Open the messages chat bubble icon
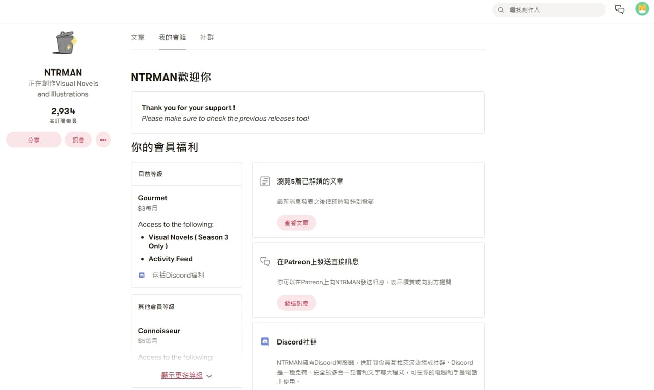Screen dimensions: 654x390 (x=619, y=10)
